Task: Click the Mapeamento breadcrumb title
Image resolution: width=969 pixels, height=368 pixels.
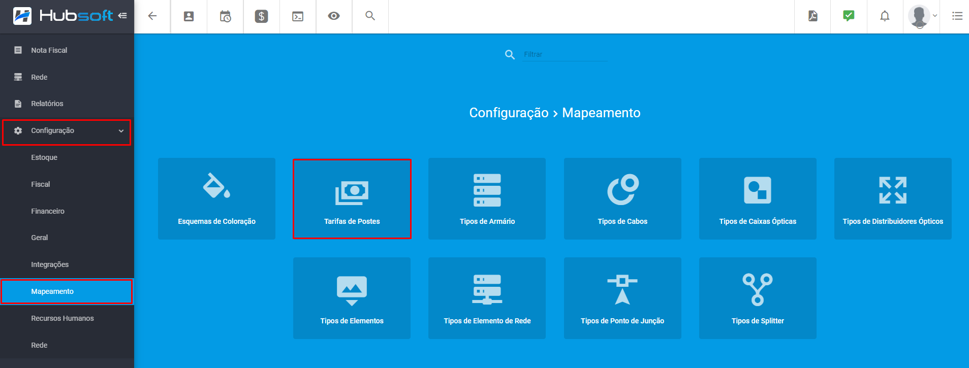Action: [601, 113]
